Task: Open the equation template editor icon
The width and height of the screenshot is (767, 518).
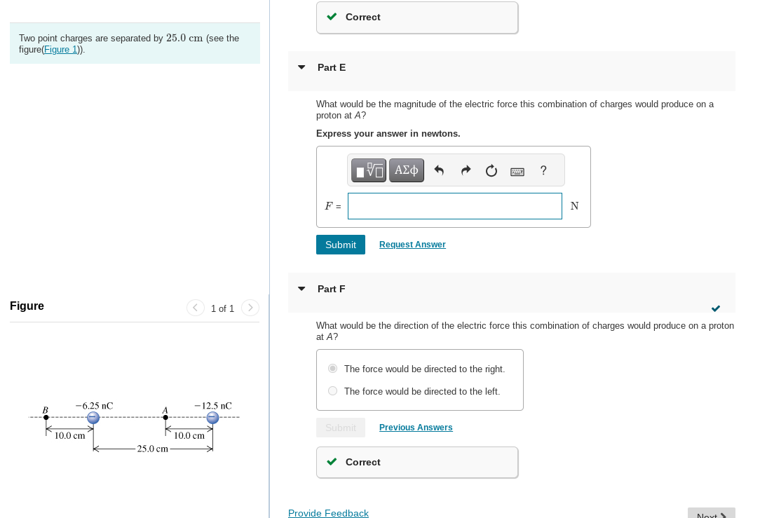Action: pos(368,170)
